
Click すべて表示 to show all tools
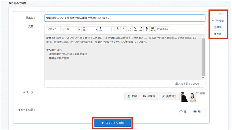(162, 29)
